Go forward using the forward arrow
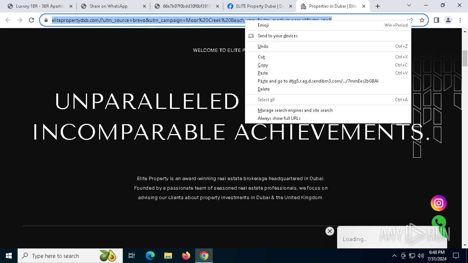Screen dimensions: 468x263 (x=20, y=20)
